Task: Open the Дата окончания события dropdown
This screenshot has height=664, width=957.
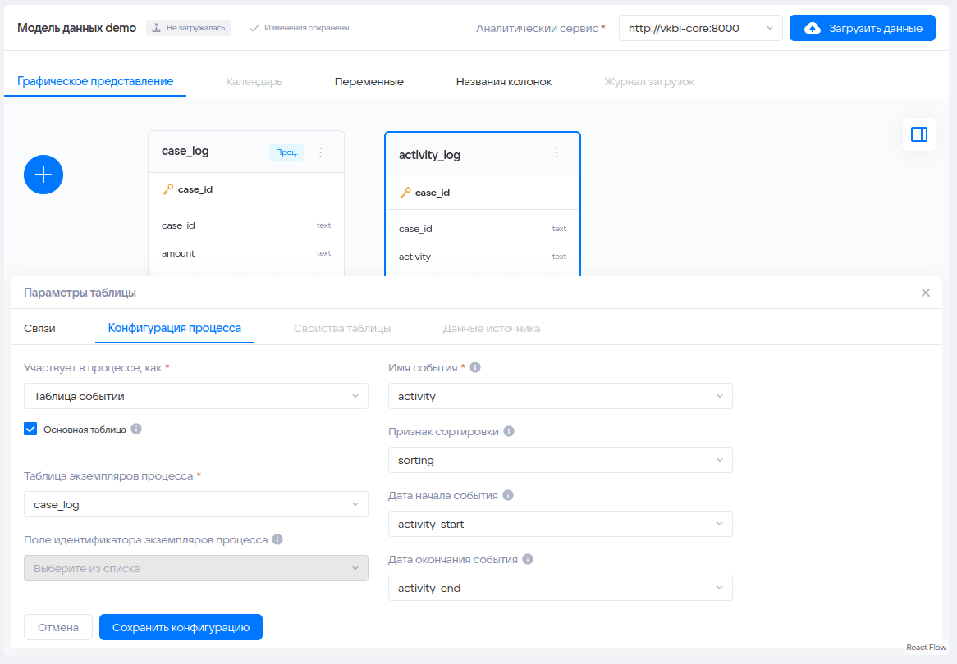Action: click(x=561, y=588)
